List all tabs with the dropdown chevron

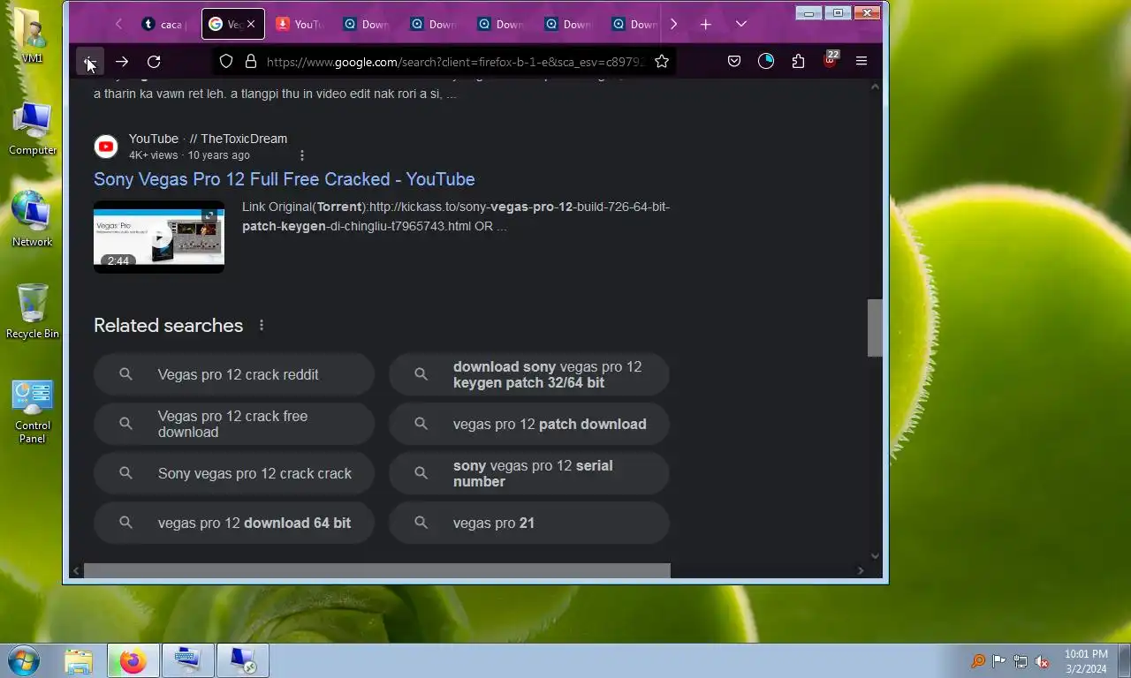tap(741, 25)
